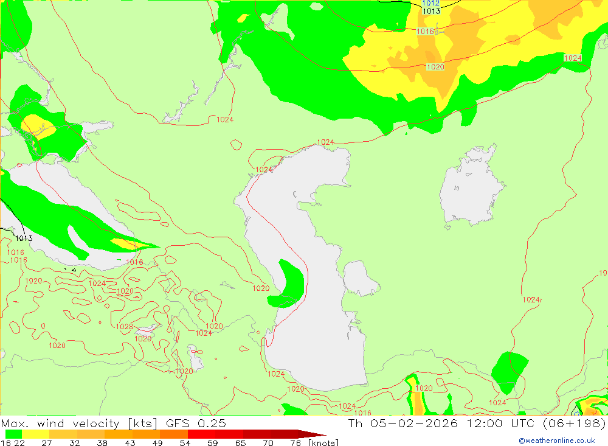Screen dimensions: 608x446
Task: Select the light orange 27-32 knots legend swatch
Action: coord(63,434)
